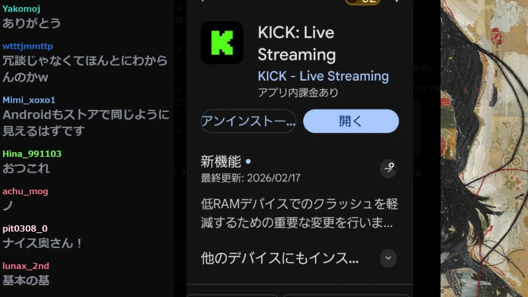Open the gold points badge at top

point(363,2)
